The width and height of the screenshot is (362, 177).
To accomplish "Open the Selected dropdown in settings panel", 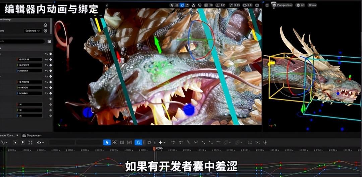I will click(33, 31).
